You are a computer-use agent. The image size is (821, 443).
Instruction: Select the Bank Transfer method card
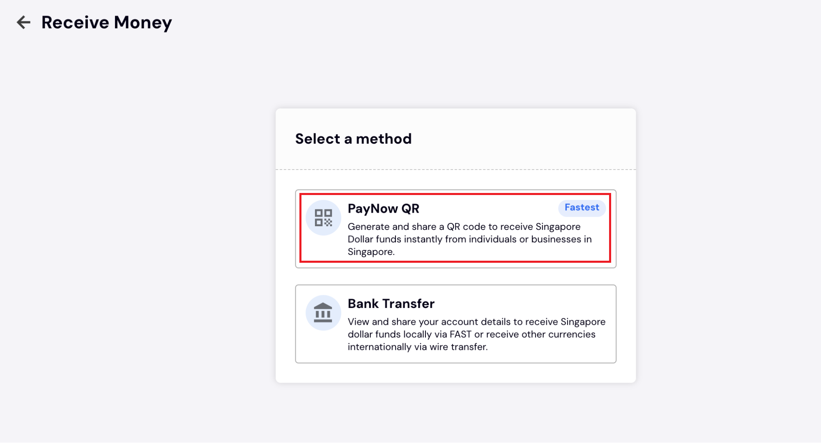pos(455,324)
